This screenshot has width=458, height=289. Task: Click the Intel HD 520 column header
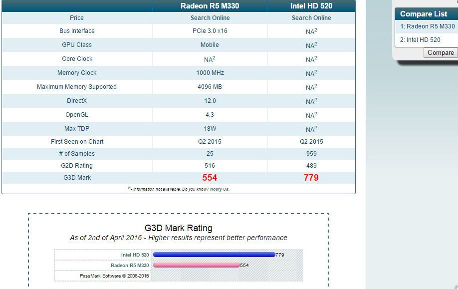click(x=311, y=6)
